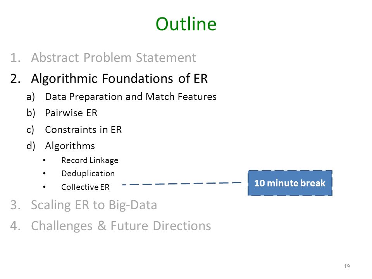Select Challenges & Future Directions item
Image resolution: width=372 pixels, height=279 pixels.
pyautogui.click(x=121, y=226)
